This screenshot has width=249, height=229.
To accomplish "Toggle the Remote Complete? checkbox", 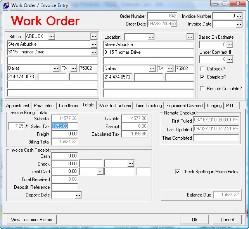I will pos(202,89).
